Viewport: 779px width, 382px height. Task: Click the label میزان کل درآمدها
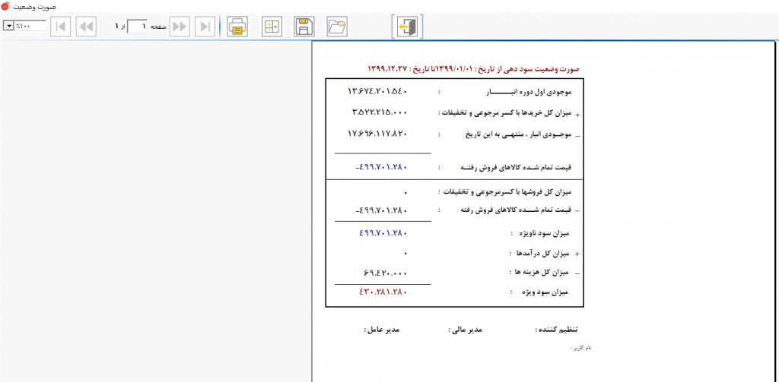[543, 254]
